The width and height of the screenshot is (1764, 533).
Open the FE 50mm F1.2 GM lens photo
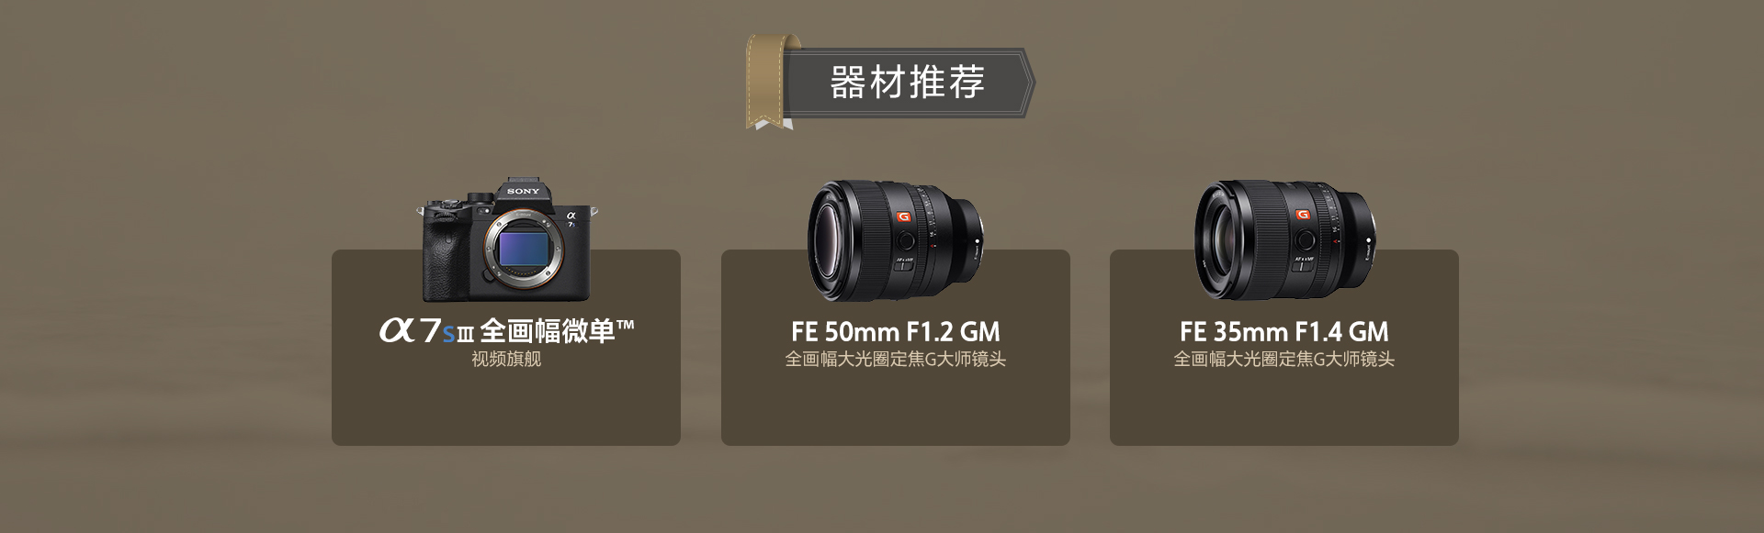click(896, 240)
